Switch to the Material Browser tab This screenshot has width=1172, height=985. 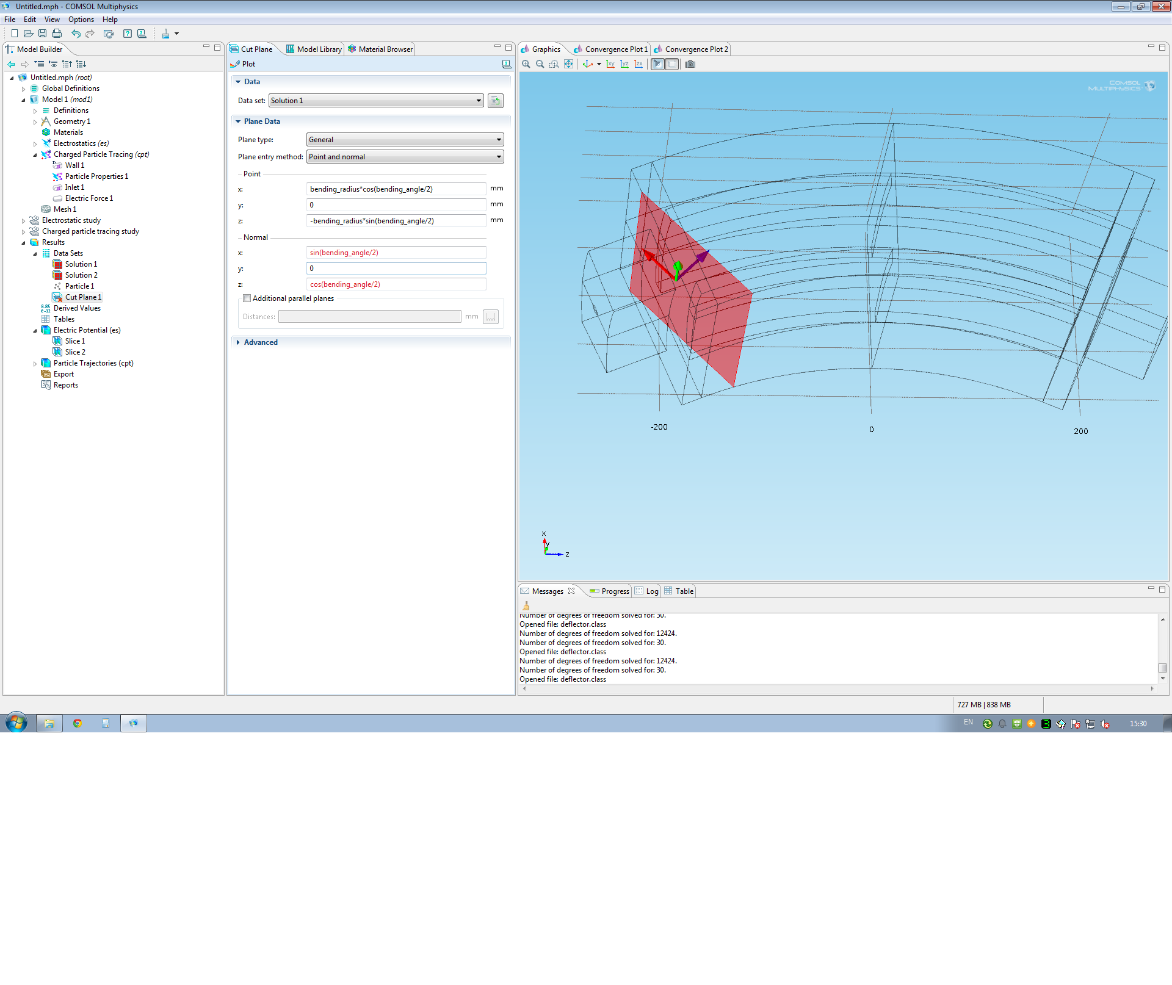point(380,49)
